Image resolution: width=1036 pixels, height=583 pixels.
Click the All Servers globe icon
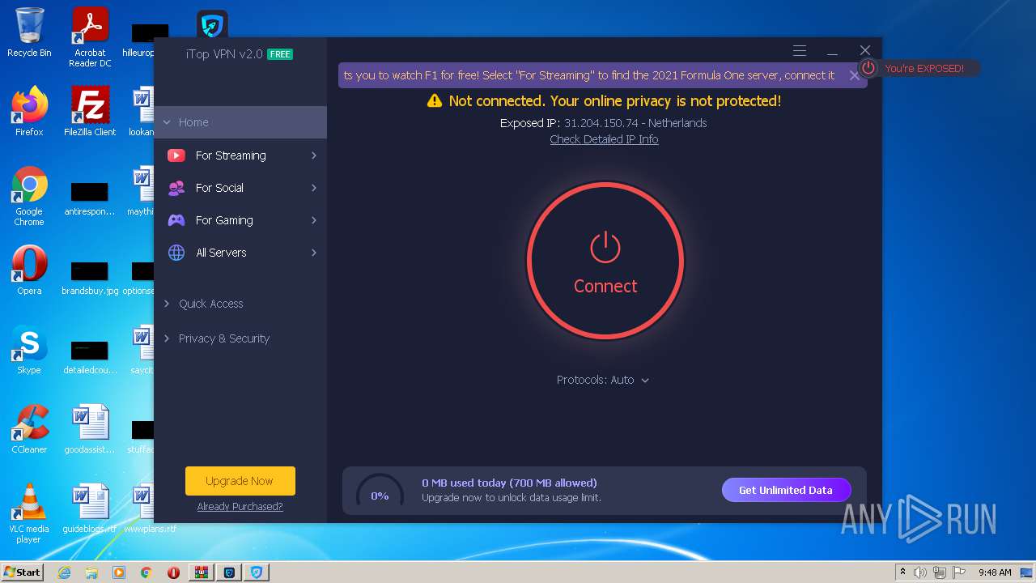[176, 253]
